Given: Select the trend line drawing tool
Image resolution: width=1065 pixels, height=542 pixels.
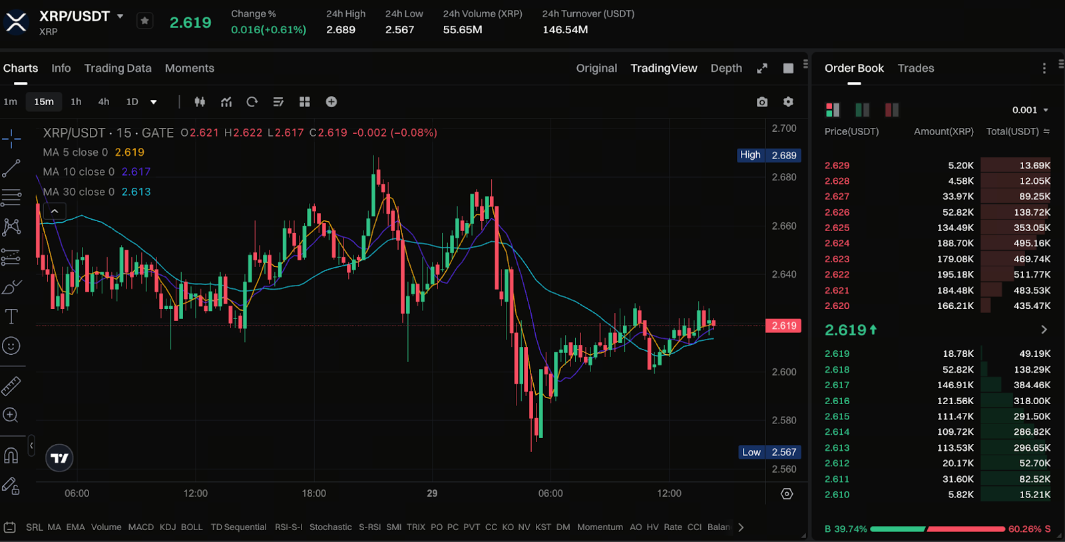Looking at the screenshot, I should [x=11, y=168].
